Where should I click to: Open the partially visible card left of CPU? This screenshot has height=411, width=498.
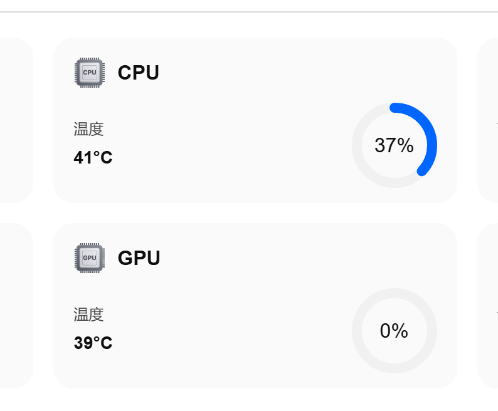[x=16, y=120]
